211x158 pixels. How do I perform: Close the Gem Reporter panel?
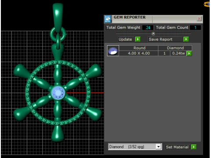pyautogui.click(x=199, y=19)
